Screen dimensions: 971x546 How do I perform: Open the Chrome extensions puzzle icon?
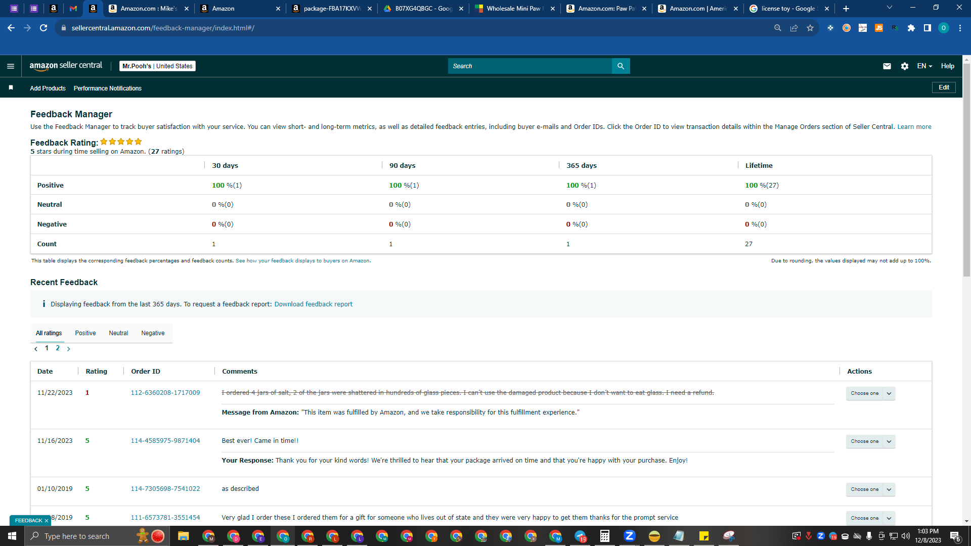(x=911, y=28)
